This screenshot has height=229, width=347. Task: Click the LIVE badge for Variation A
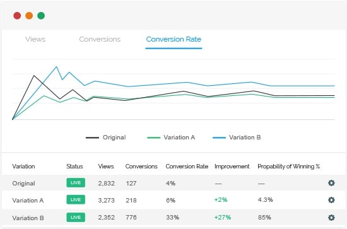click(76, 200)
